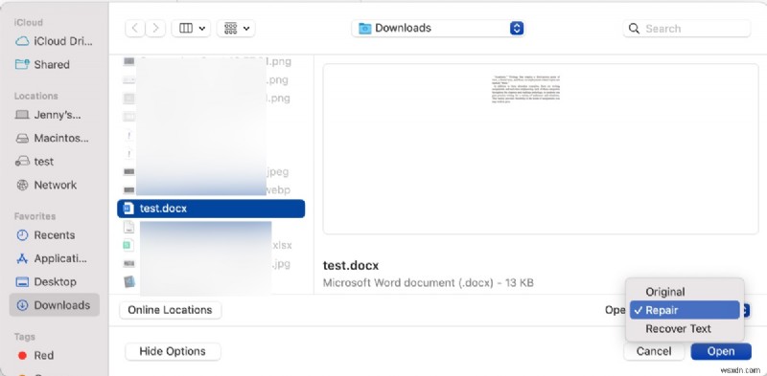767x376 pixels.
Task: Click the test drive icon in the sidebar
Action: pyautogui.click(x=22, y=162)
